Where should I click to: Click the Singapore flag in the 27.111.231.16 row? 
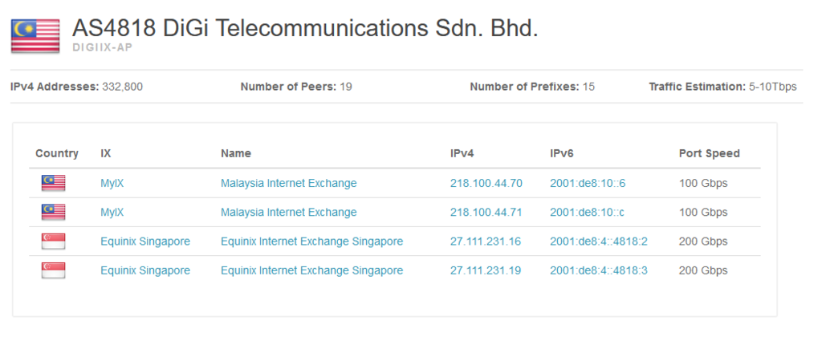pos(54,241)
